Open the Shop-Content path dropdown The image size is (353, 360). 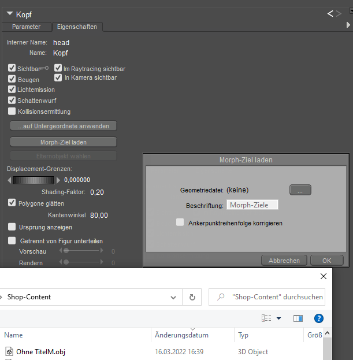[173, 298]
